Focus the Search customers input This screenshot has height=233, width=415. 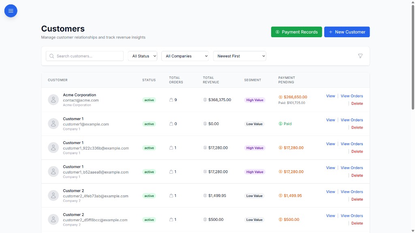[x=85, y=56]
